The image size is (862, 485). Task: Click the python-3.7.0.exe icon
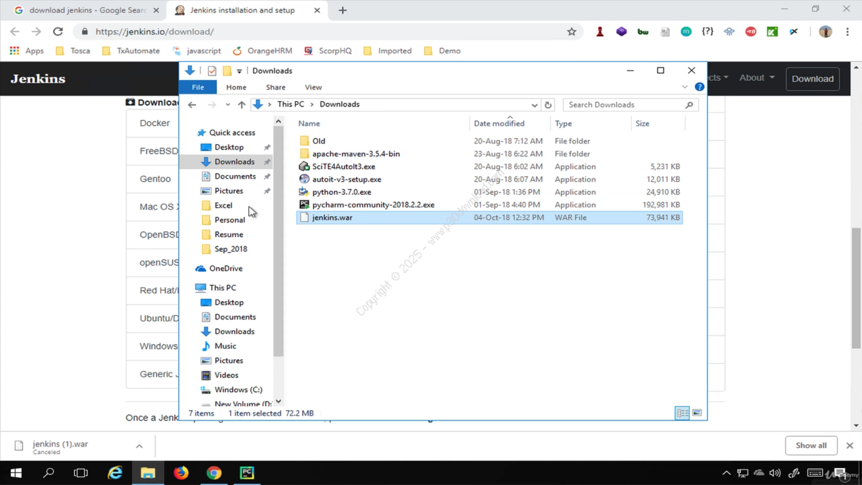(304, 192)
